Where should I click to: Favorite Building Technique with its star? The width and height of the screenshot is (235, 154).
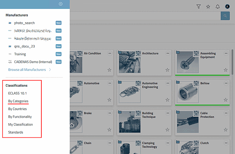point(167,130)
